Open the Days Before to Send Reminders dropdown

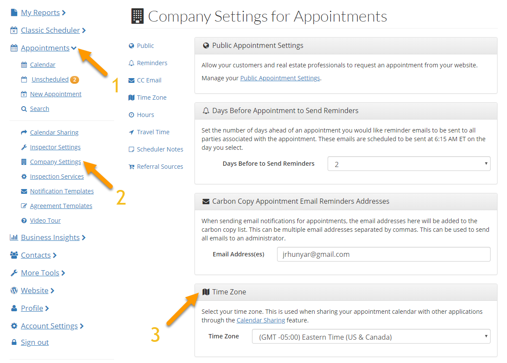click(x=409, y=164)
